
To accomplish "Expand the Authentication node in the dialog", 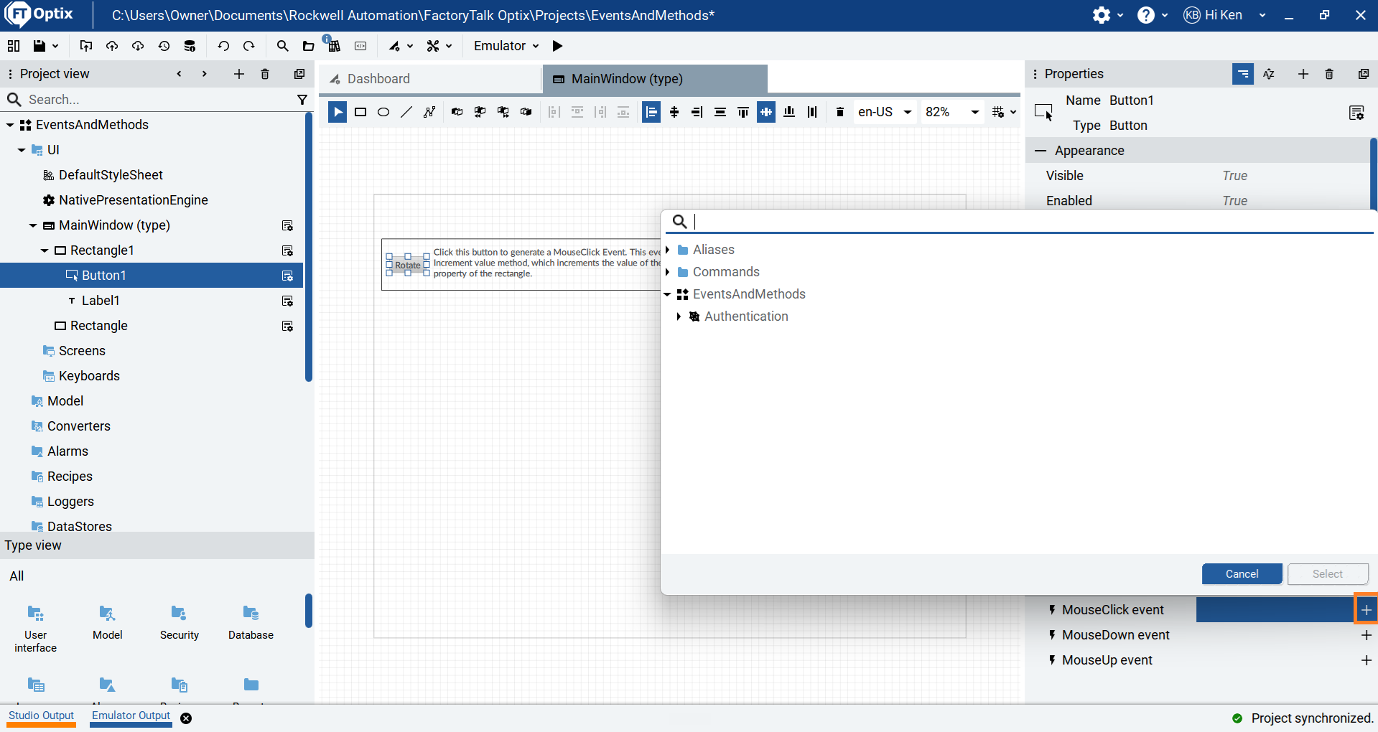I will point(679,316).
